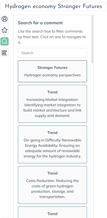
Task: Select the Stranger Futures comment card
Action: click(x=52, y=71)
